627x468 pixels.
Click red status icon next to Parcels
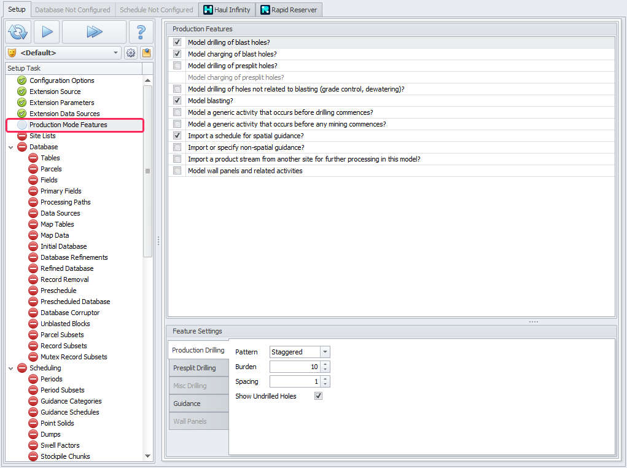point(33,169)
